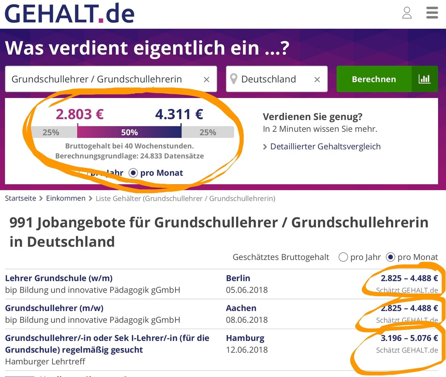Clear the Deutschland location field
The height and width of the screenshot is (377, 446).
(317, 79)
